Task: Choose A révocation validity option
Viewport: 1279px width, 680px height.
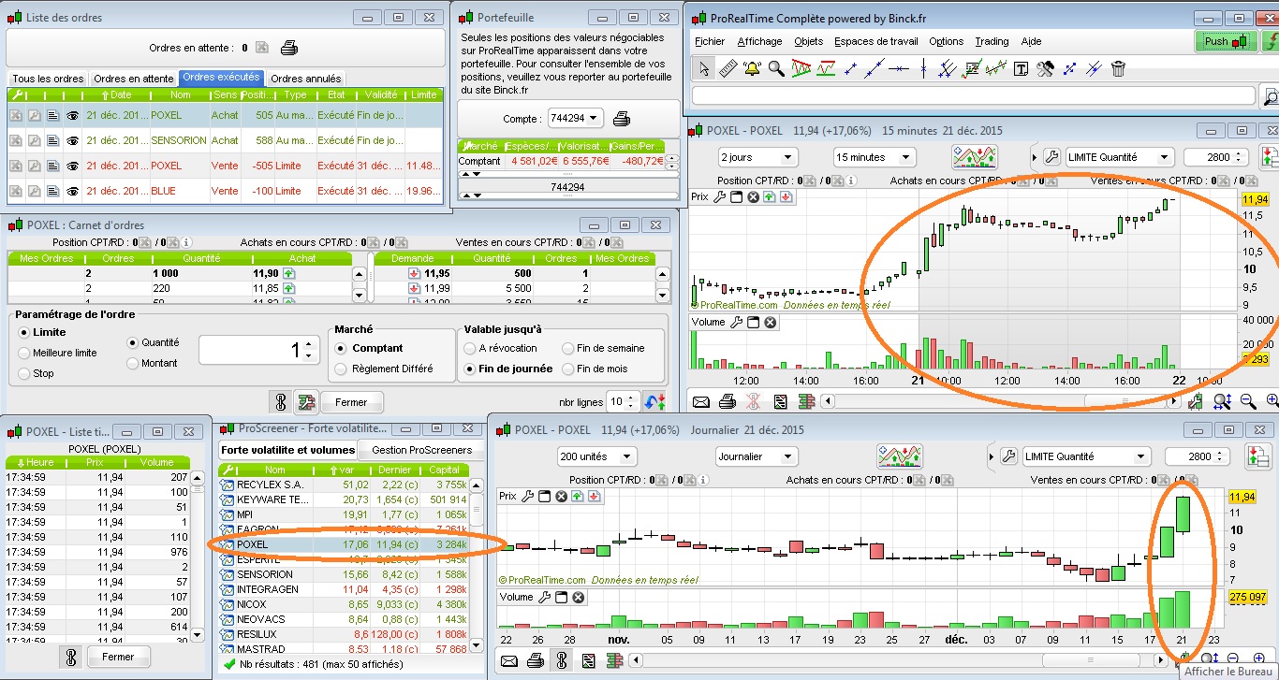Action: [470, 348]
